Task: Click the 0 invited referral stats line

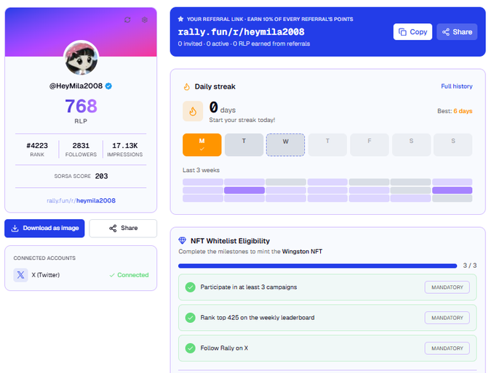Action: [244, 44]
